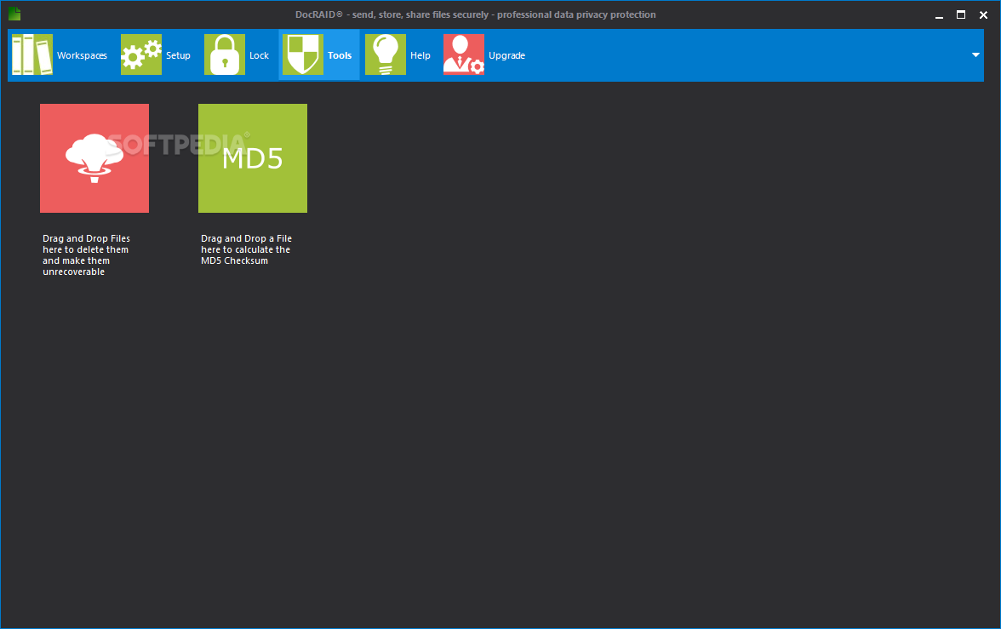Click the Lock padlock icon
1001x629 pixels.
225,55
